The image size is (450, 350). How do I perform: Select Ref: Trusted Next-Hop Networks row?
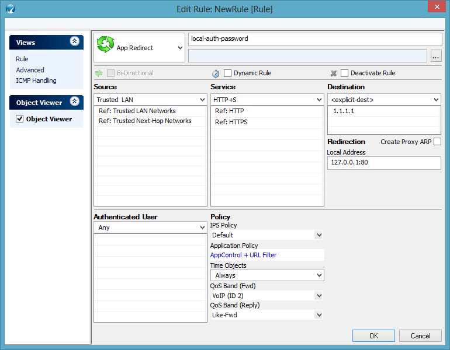coord(150,121)
